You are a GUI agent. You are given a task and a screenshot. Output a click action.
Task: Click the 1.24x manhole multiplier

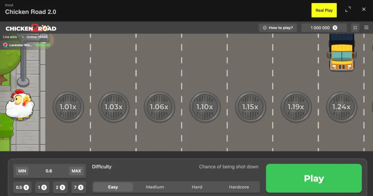click(x=341, y=107)
